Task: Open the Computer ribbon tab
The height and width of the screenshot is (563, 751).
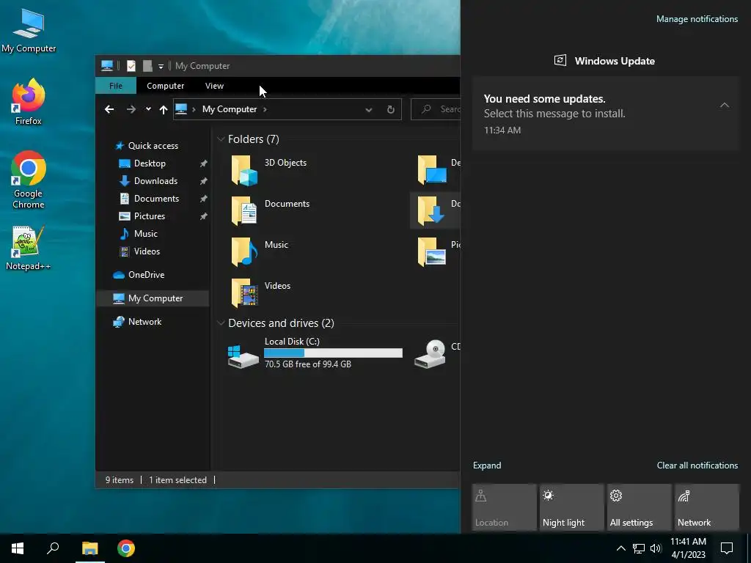Action: click(165, 86)
